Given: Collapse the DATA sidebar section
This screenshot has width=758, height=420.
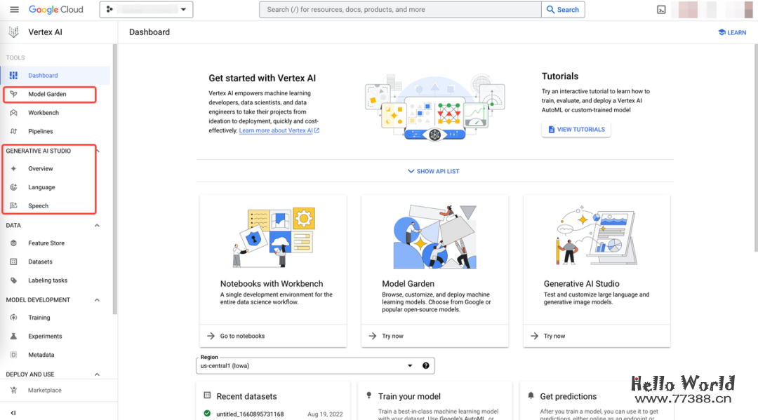Looking at the screenshot, I should coord(97,226).
